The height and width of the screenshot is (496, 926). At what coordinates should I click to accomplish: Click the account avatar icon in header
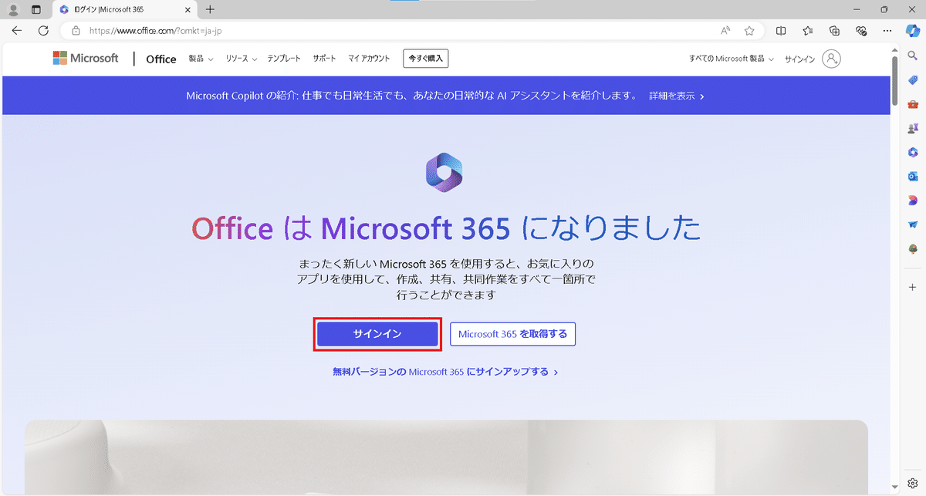[831, 59]
